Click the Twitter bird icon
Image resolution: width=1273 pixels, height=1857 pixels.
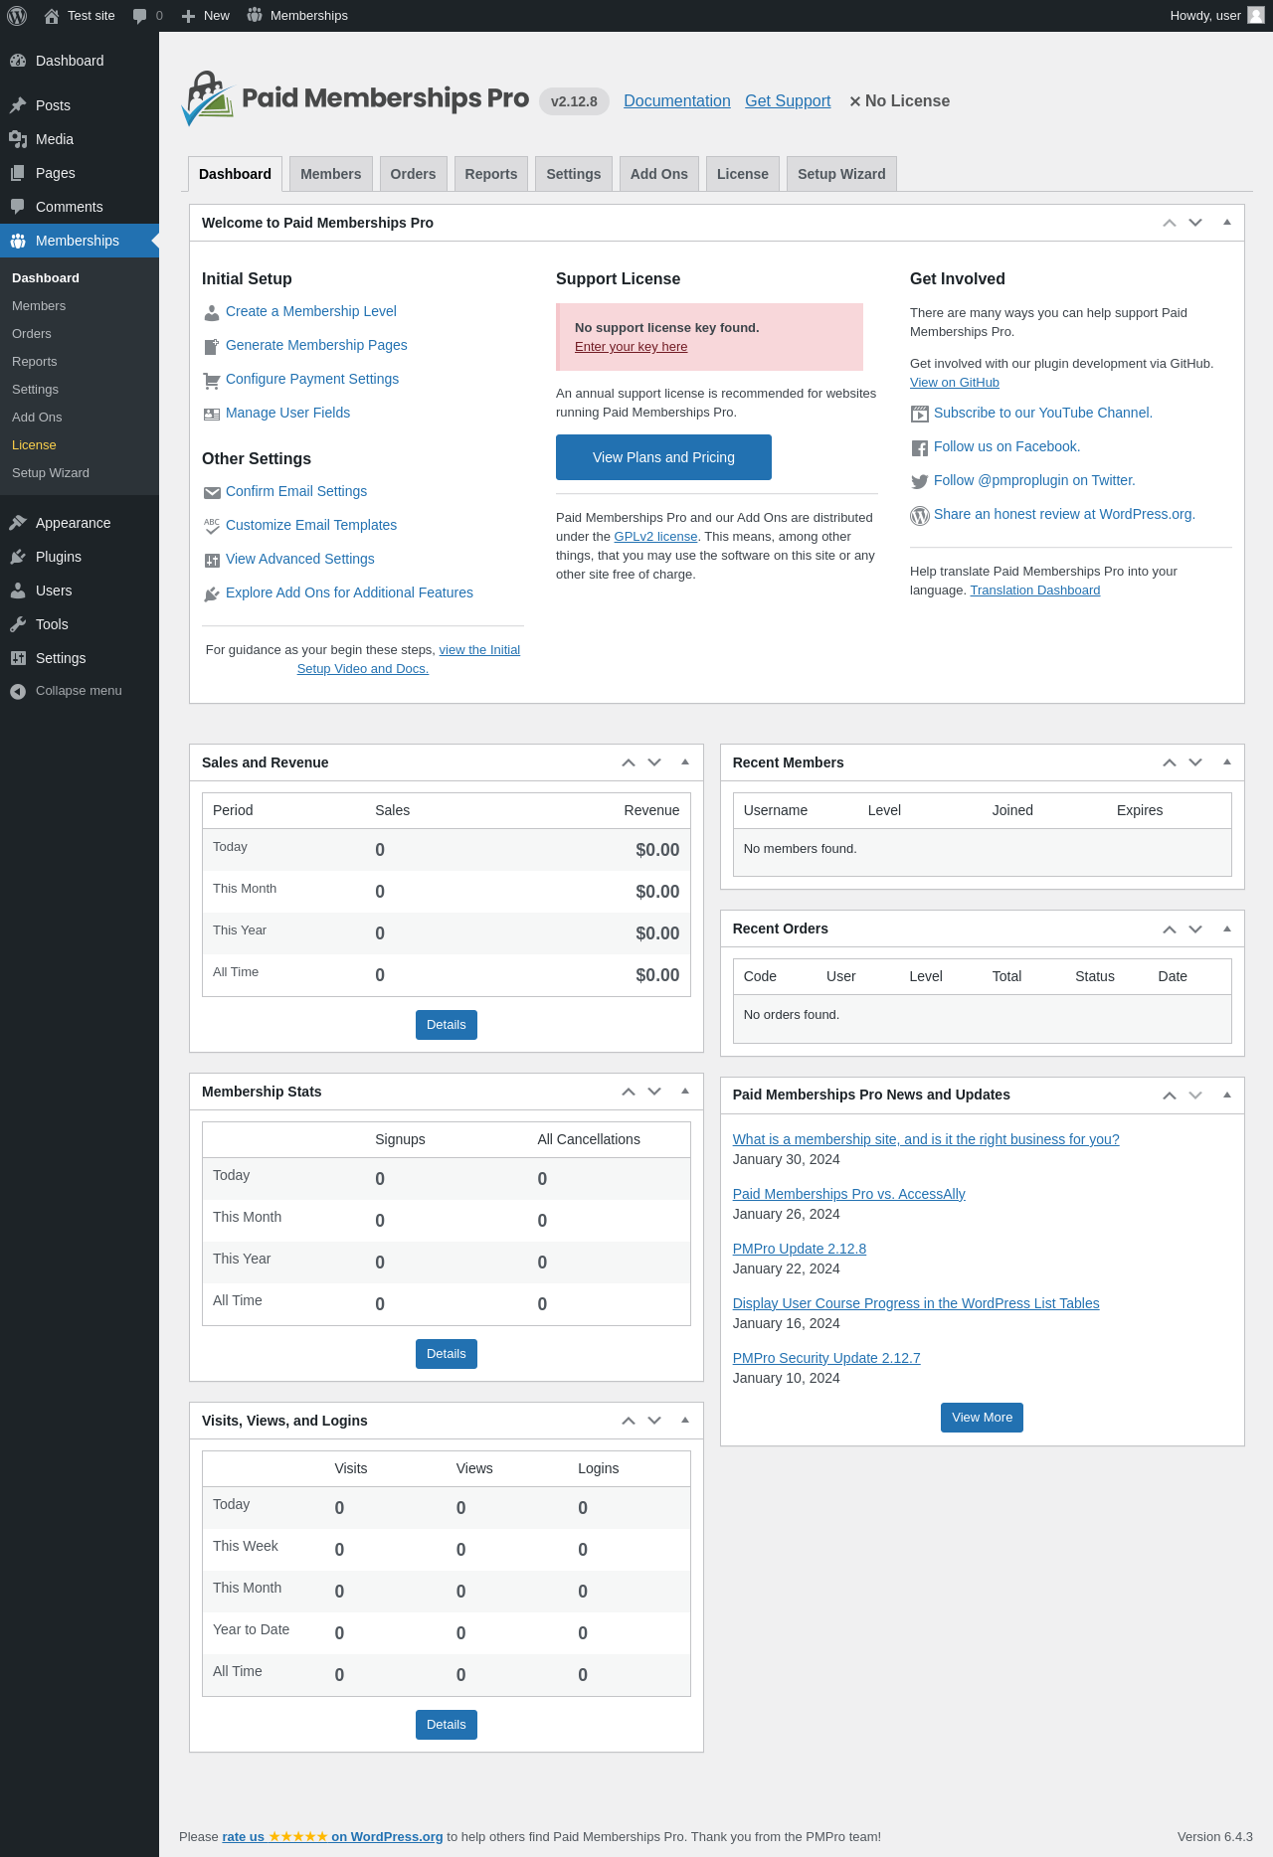click(920, 481)
